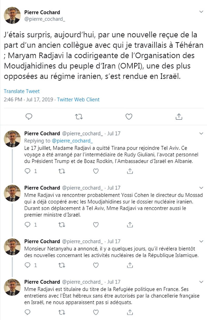Retweet the main tweet from July 17, 2019

[x=79, y=117]
